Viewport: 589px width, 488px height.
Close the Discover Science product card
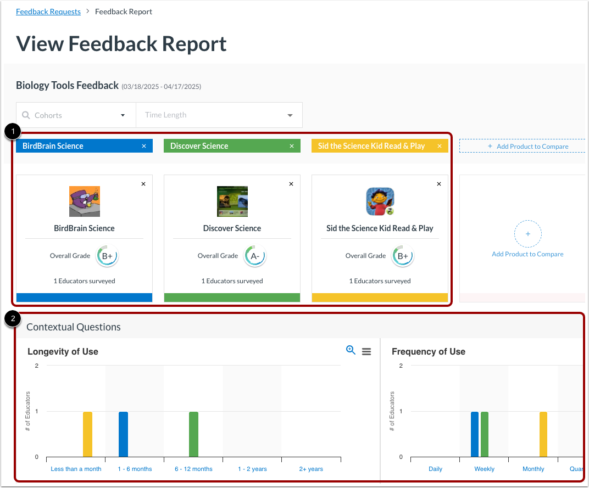(291, 184)
